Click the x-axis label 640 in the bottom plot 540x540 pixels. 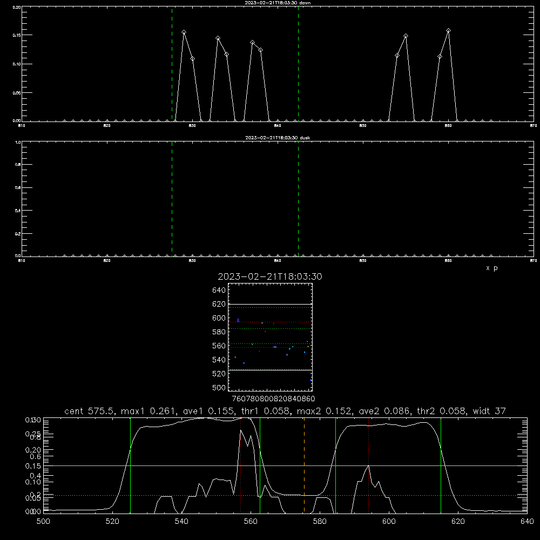pyautogui.click(x=527, y=522)
